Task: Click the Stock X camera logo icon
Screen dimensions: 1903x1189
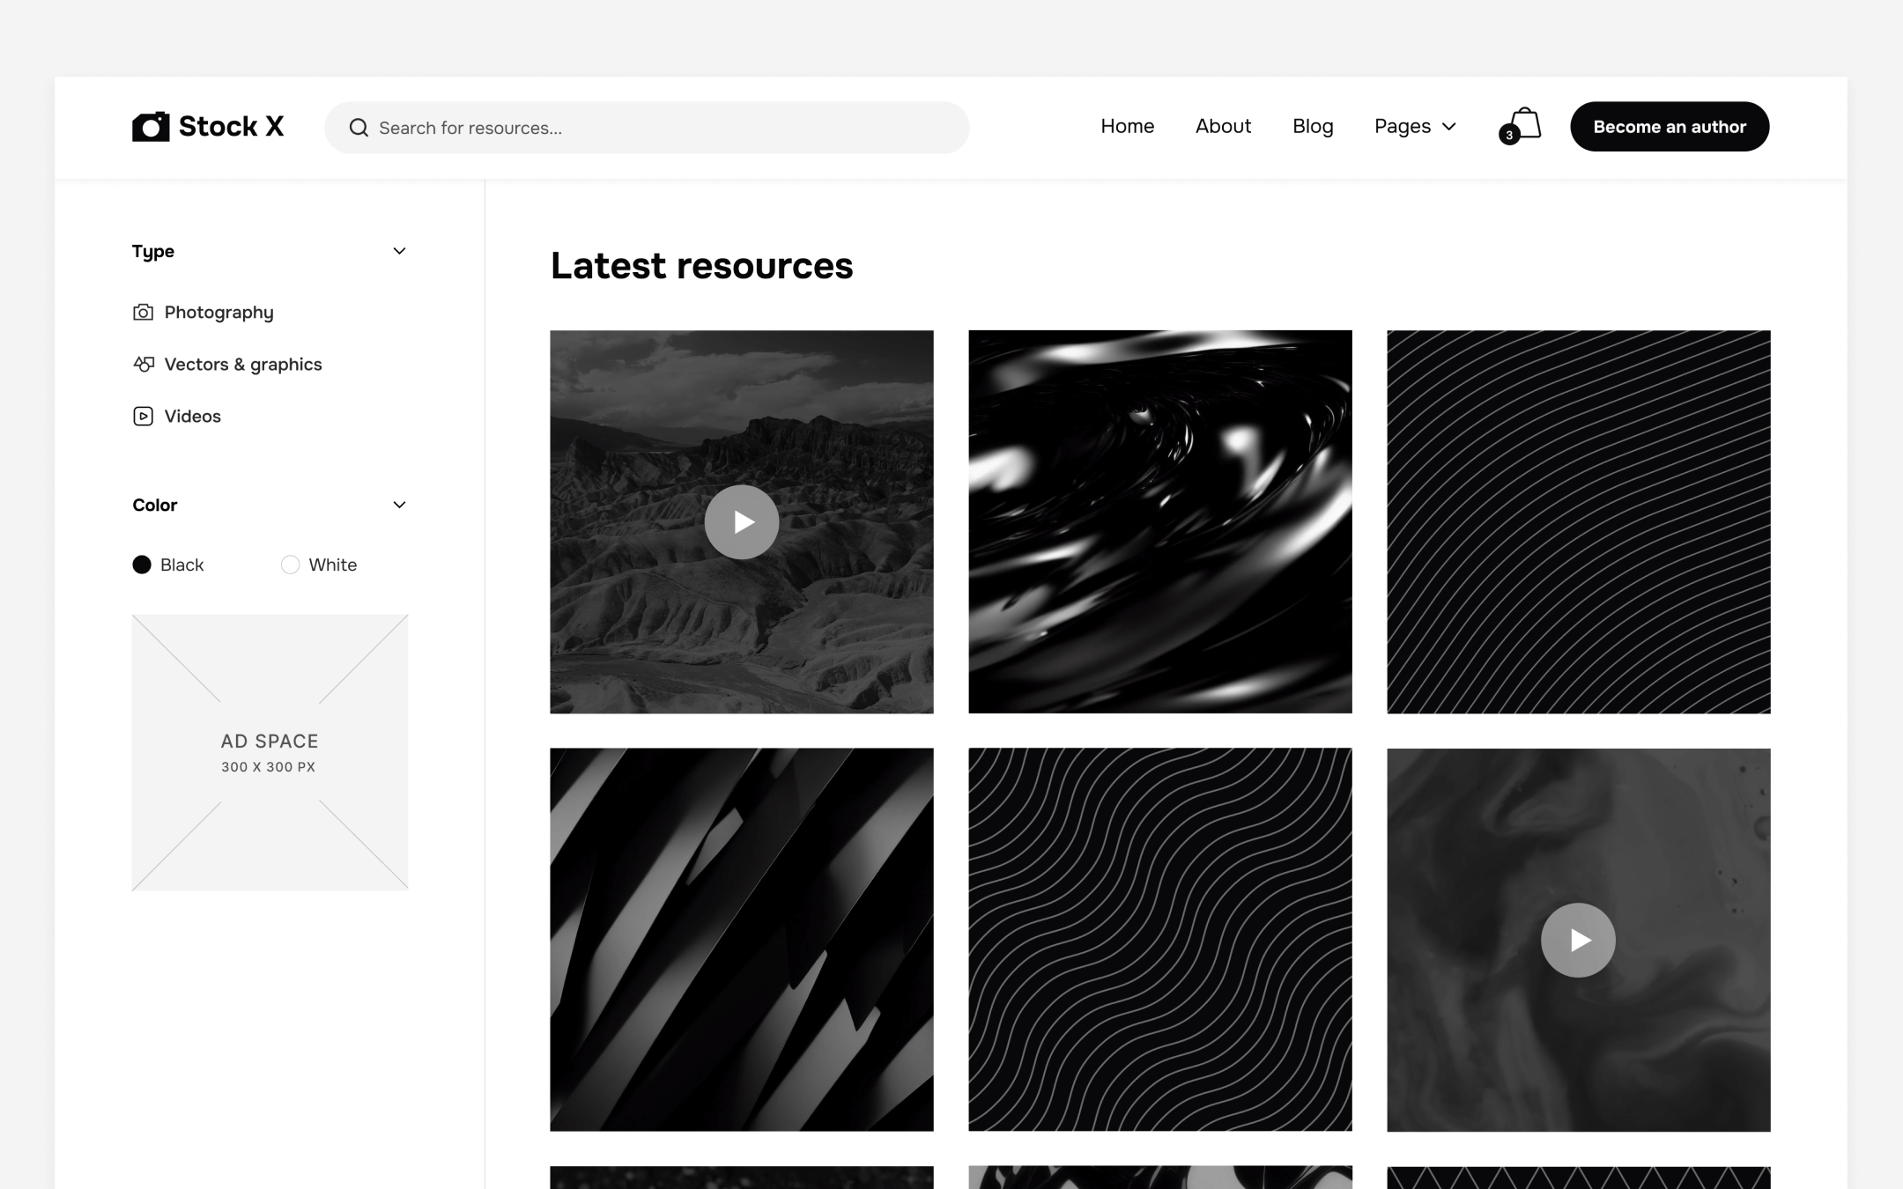Action: [x=151, y=126]
